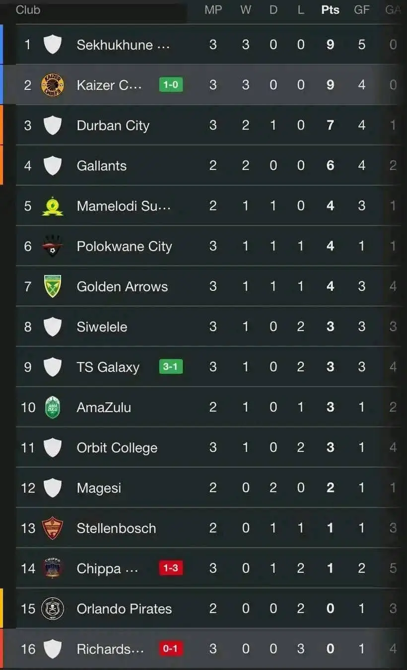The height and width of the screenshot is (670, 407).
Task: Click the Orlando Pirates skull logo
Action: [x=52, y=609]
